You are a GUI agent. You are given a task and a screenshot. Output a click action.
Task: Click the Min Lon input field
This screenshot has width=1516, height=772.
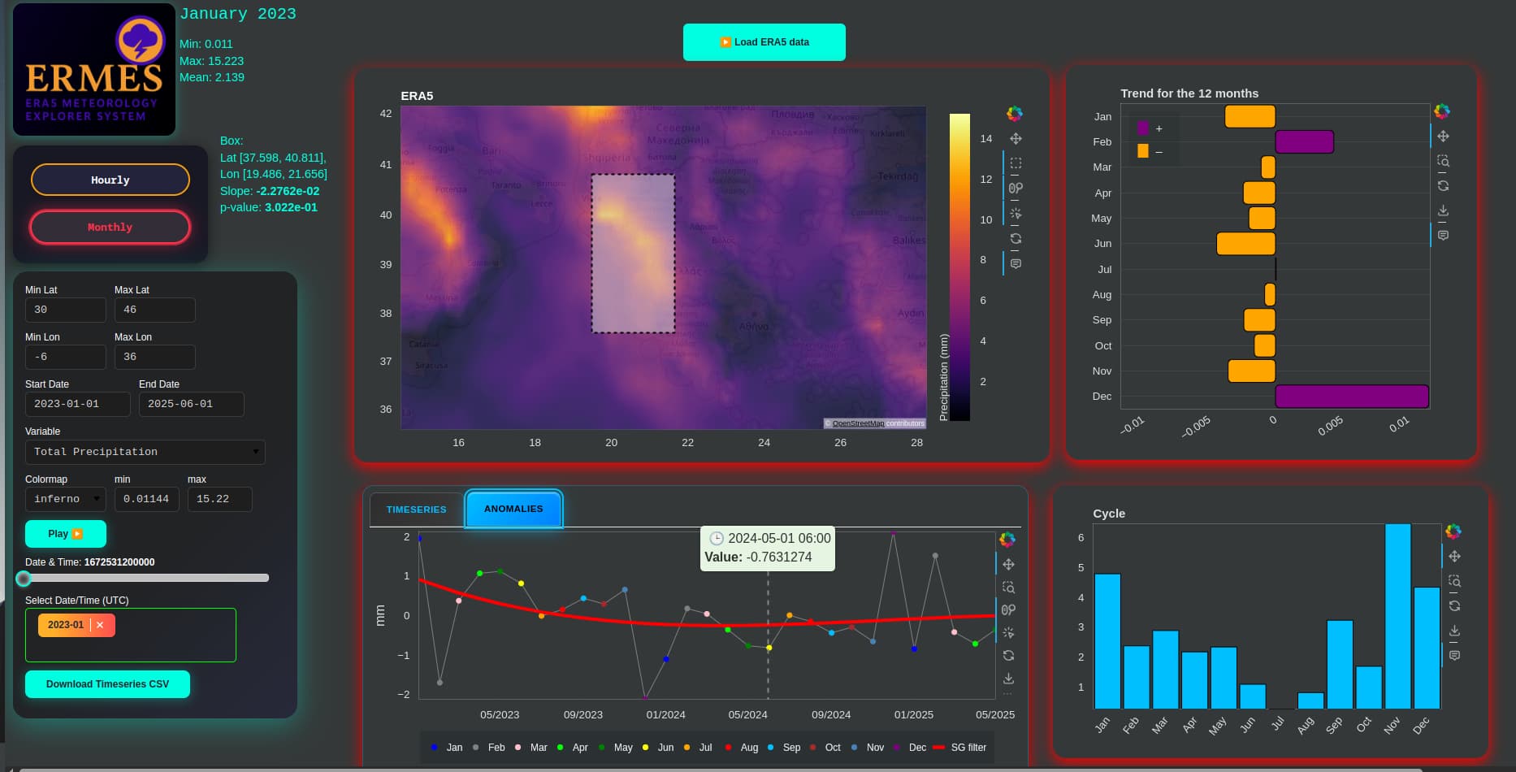coord(66,357)
